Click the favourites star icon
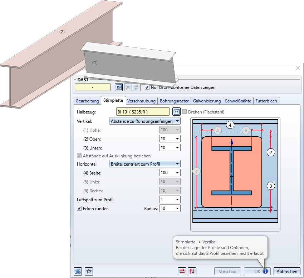The height and width of the screenshot is (278, 304). (89, 271)
